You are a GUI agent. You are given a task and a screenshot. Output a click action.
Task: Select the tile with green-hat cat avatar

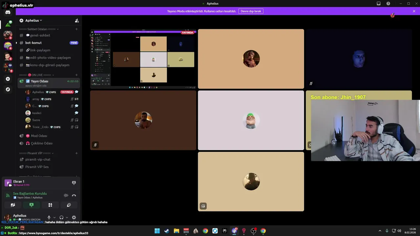click(x=251, y=120)
